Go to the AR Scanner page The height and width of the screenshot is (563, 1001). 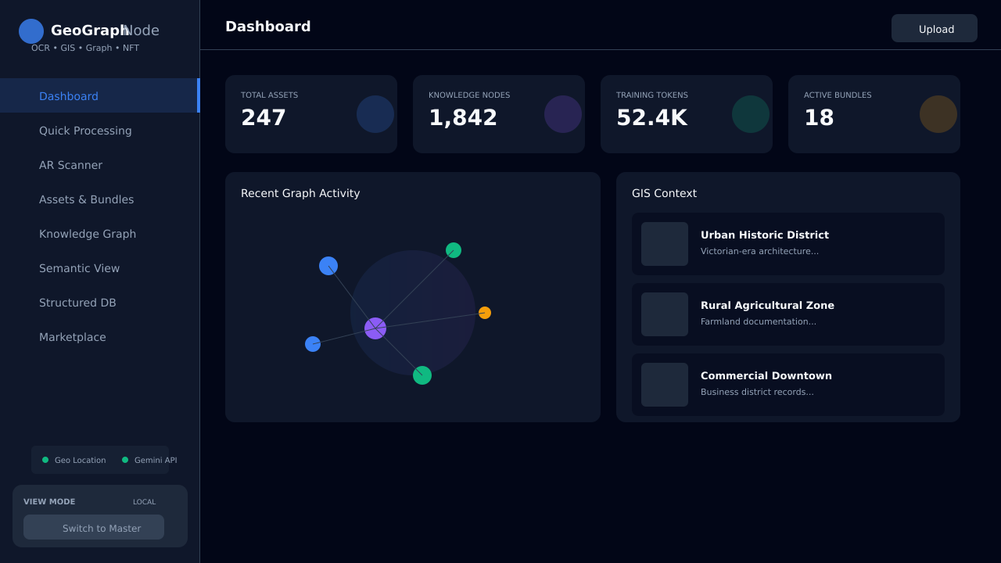point(70,165)
